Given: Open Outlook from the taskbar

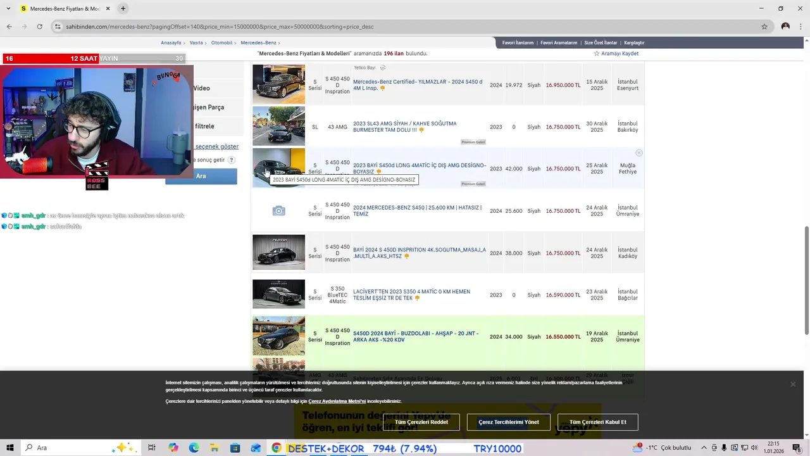Looking at the screenshot, I should (256, 448).
